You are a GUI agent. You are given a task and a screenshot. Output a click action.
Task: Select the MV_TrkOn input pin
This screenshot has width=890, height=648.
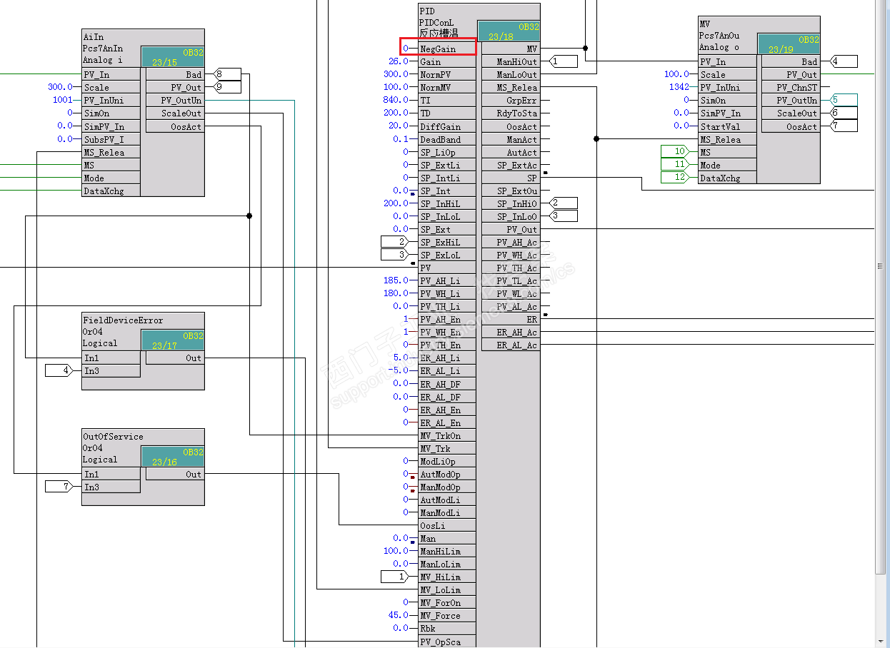pos(446,435)
